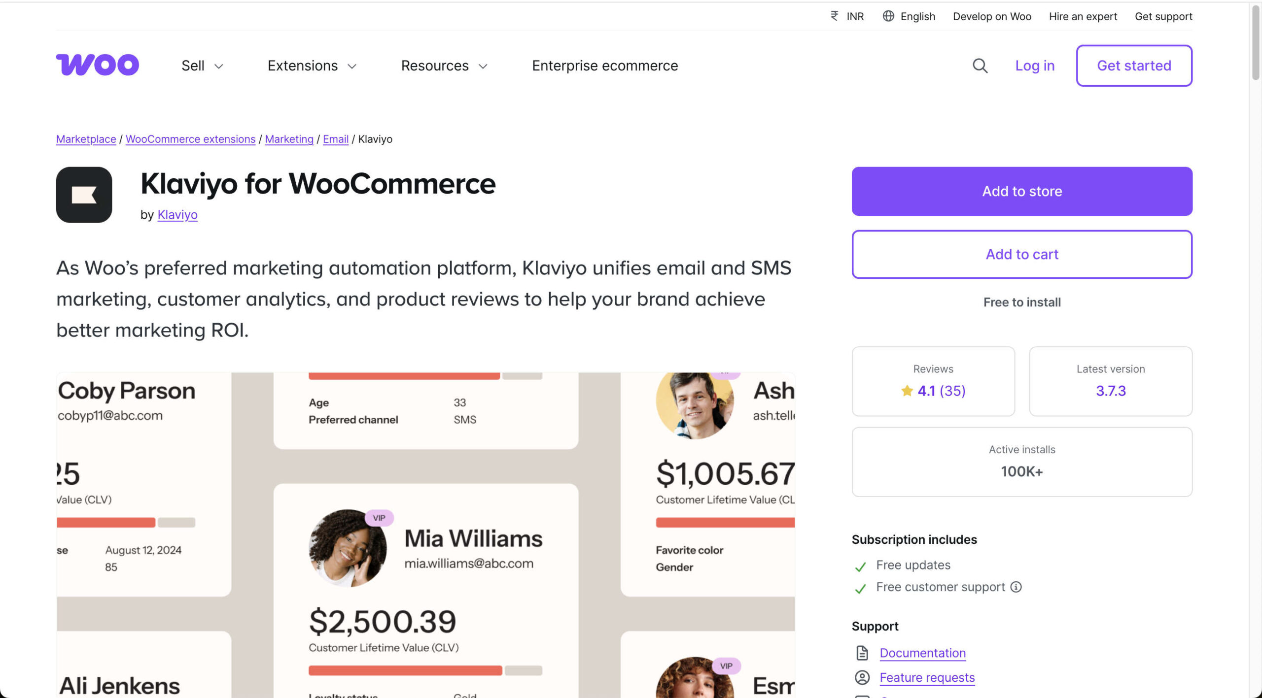Click the Add to cart button
This screenshot has height=698, width=1262.
point(1021,254)
